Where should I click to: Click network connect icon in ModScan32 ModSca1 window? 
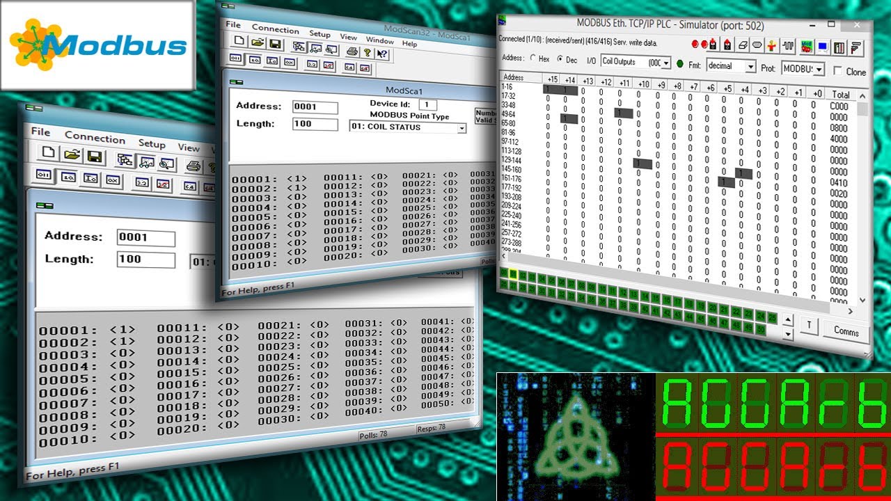299,47
